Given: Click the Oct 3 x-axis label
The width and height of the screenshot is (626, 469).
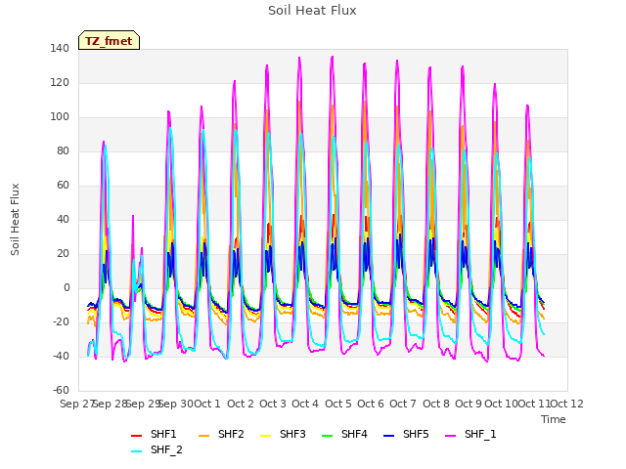Looking at the screenshot, I should pyautogui.click(x=273, y=404).
